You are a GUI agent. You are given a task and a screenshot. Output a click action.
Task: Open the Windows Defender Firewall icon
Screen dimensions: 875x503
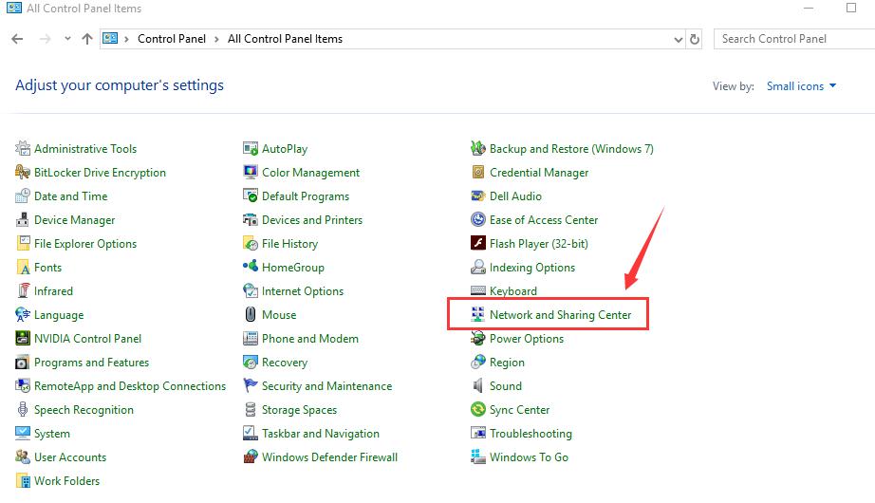(x=251, y=457)
